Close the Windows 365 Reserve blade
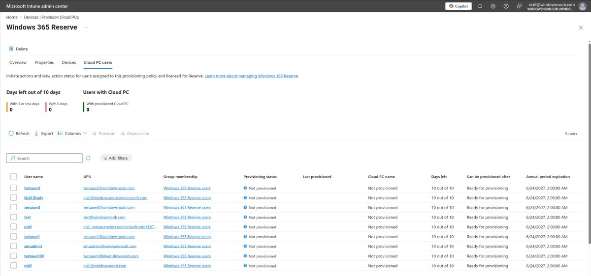 tap(581, 28)
